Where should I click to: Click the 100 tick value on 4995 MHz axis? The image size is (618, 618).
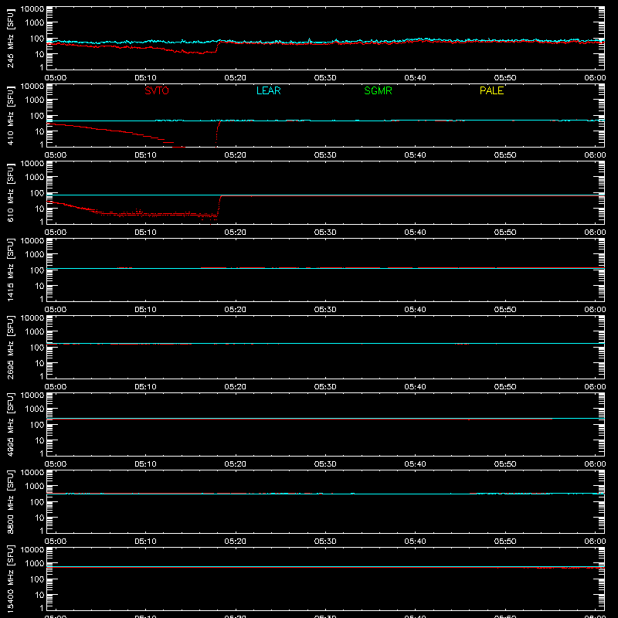37,424
